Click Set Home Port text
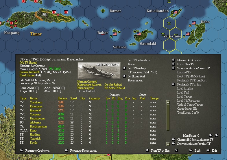227x160 pixels. [136, 76]
